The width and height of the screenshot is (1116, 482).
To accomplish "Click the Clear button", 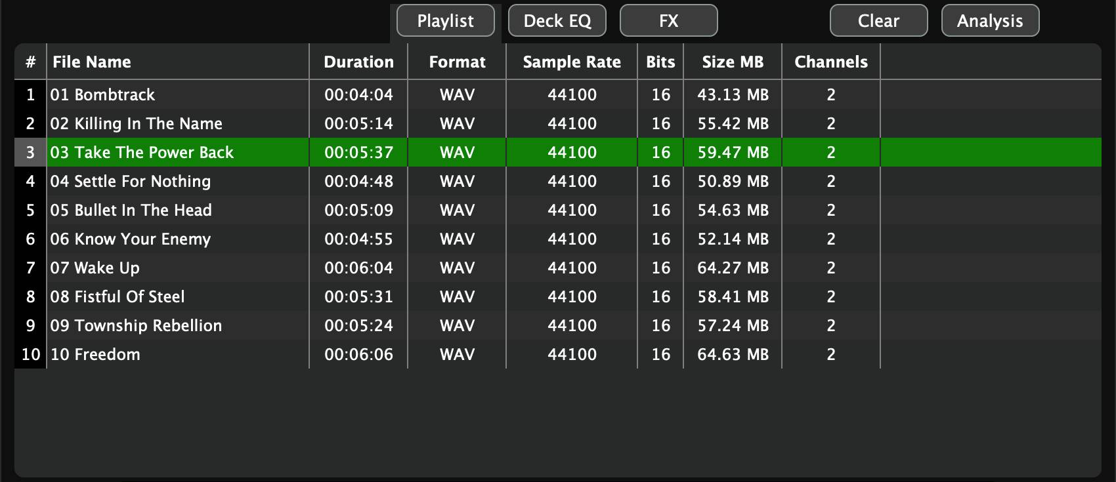I will (x=879, y=21).
